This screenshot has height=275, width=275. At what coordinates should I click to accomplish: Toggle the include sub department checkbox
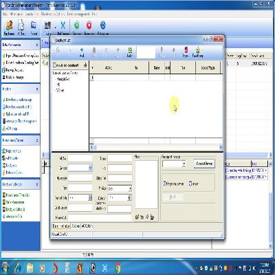coord(54,65)
